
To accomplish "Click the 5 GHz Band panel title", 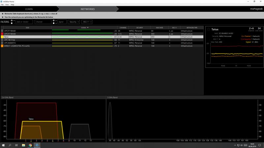I will click(x=113, y=97).
